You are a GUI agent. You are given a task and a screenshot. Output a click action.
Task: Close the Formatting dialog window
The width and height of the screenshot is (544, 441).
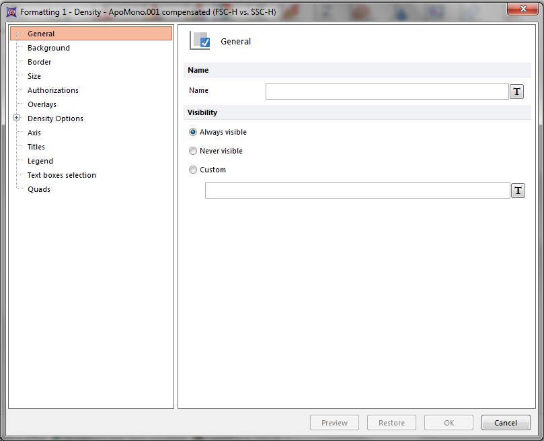[517, 10]
